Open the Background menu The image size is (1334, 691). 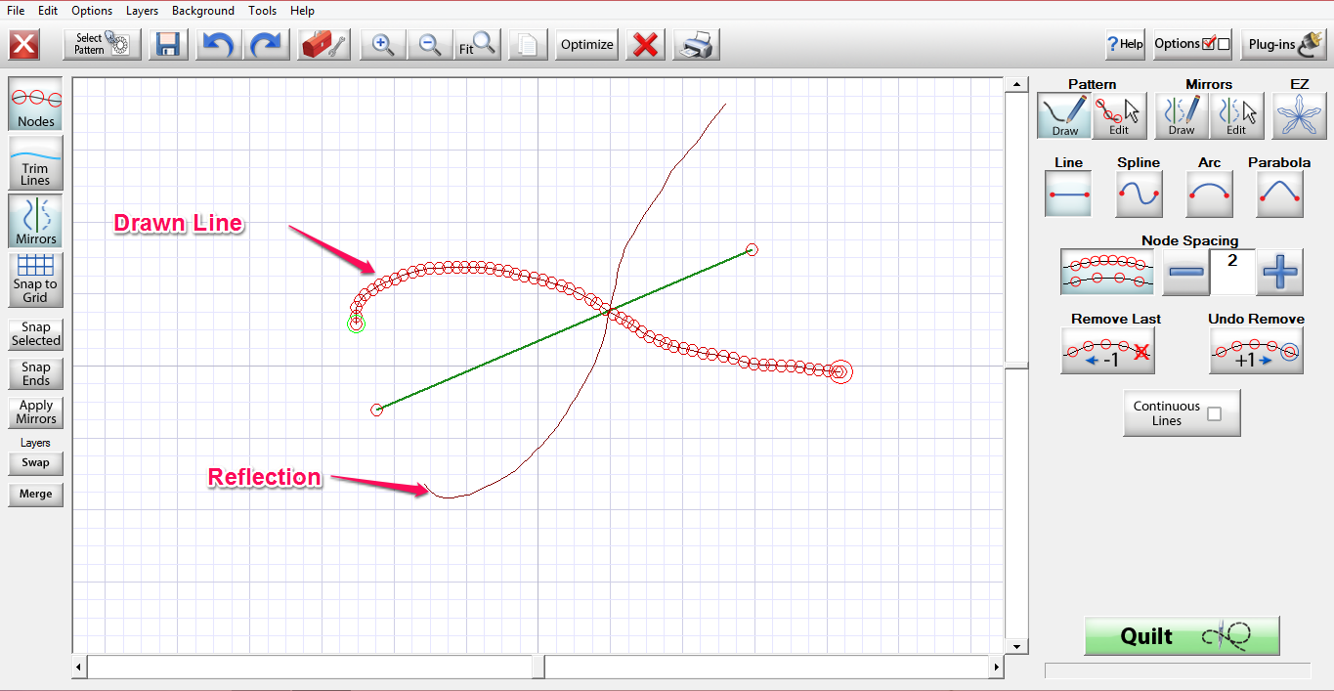click(x=203, y=11)
